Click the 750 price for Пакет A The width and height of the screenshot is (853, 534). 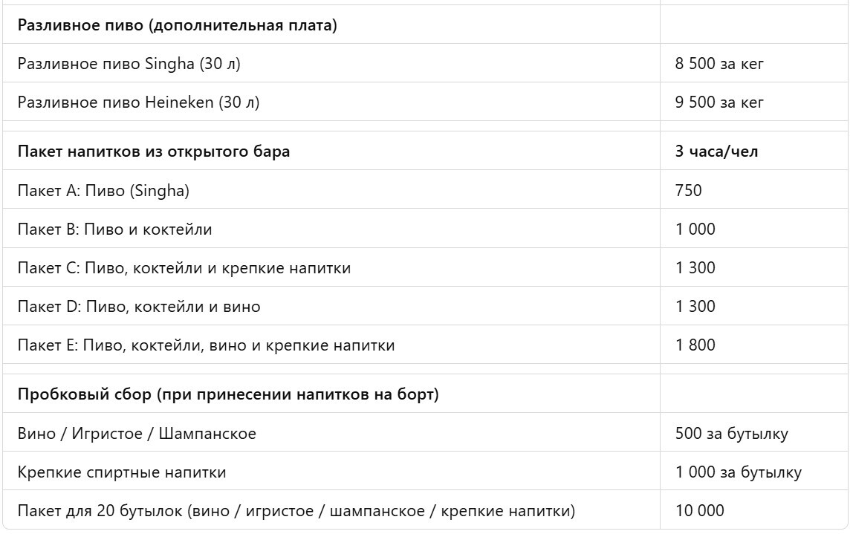click(688, 191)
